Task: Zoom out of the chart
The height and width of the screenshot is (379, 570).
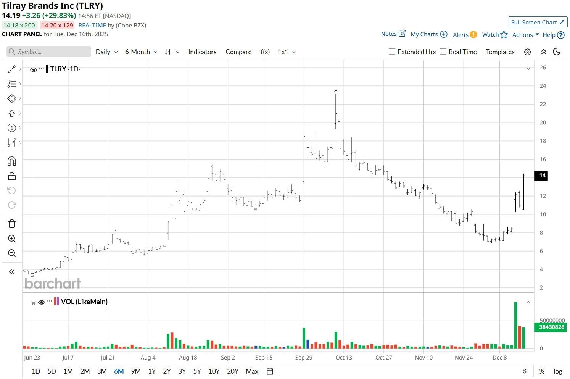Action: [11, 253]
